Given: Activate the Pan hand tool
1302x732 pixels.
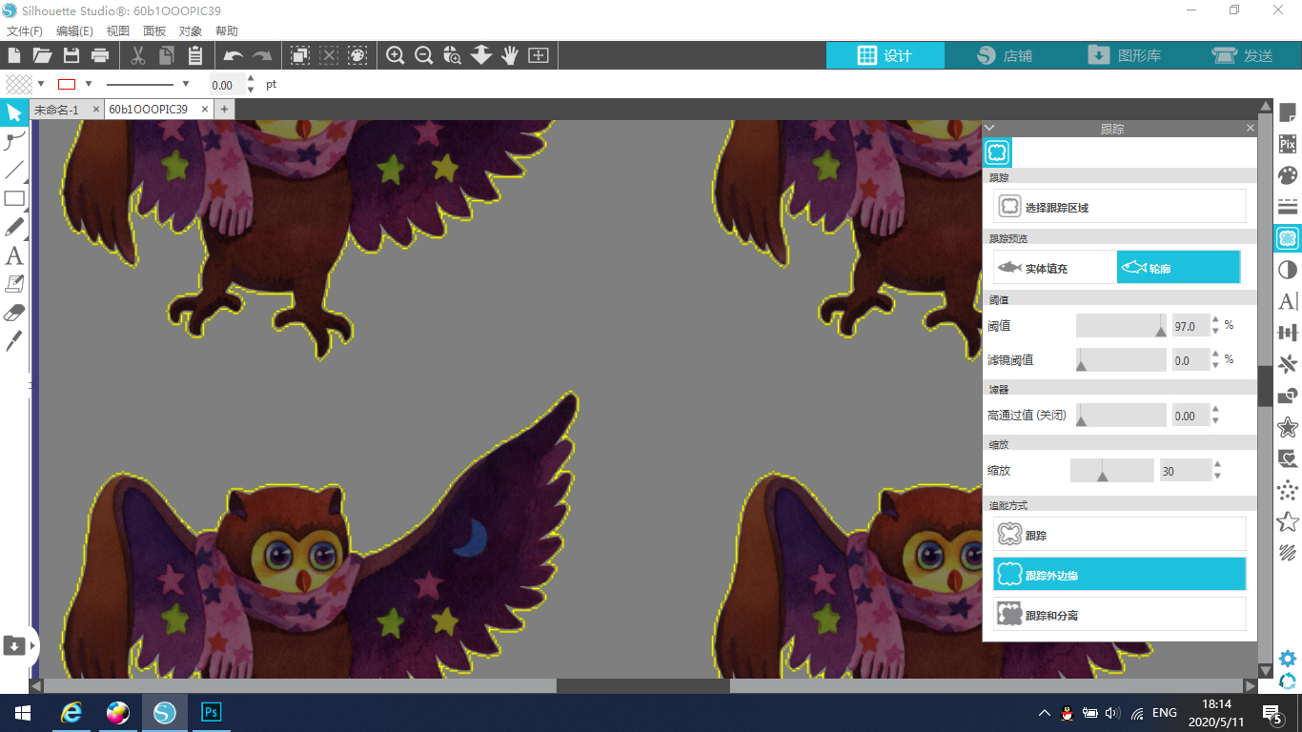Looking at the screenshot, I should [510, 55].
